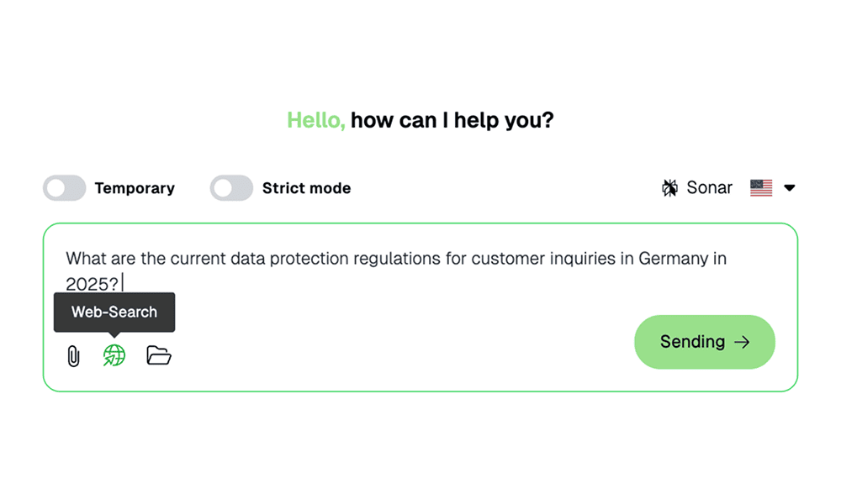Click the Sonar model icon
The height and width of the screenshot is (504, 841).
[669, 187]
